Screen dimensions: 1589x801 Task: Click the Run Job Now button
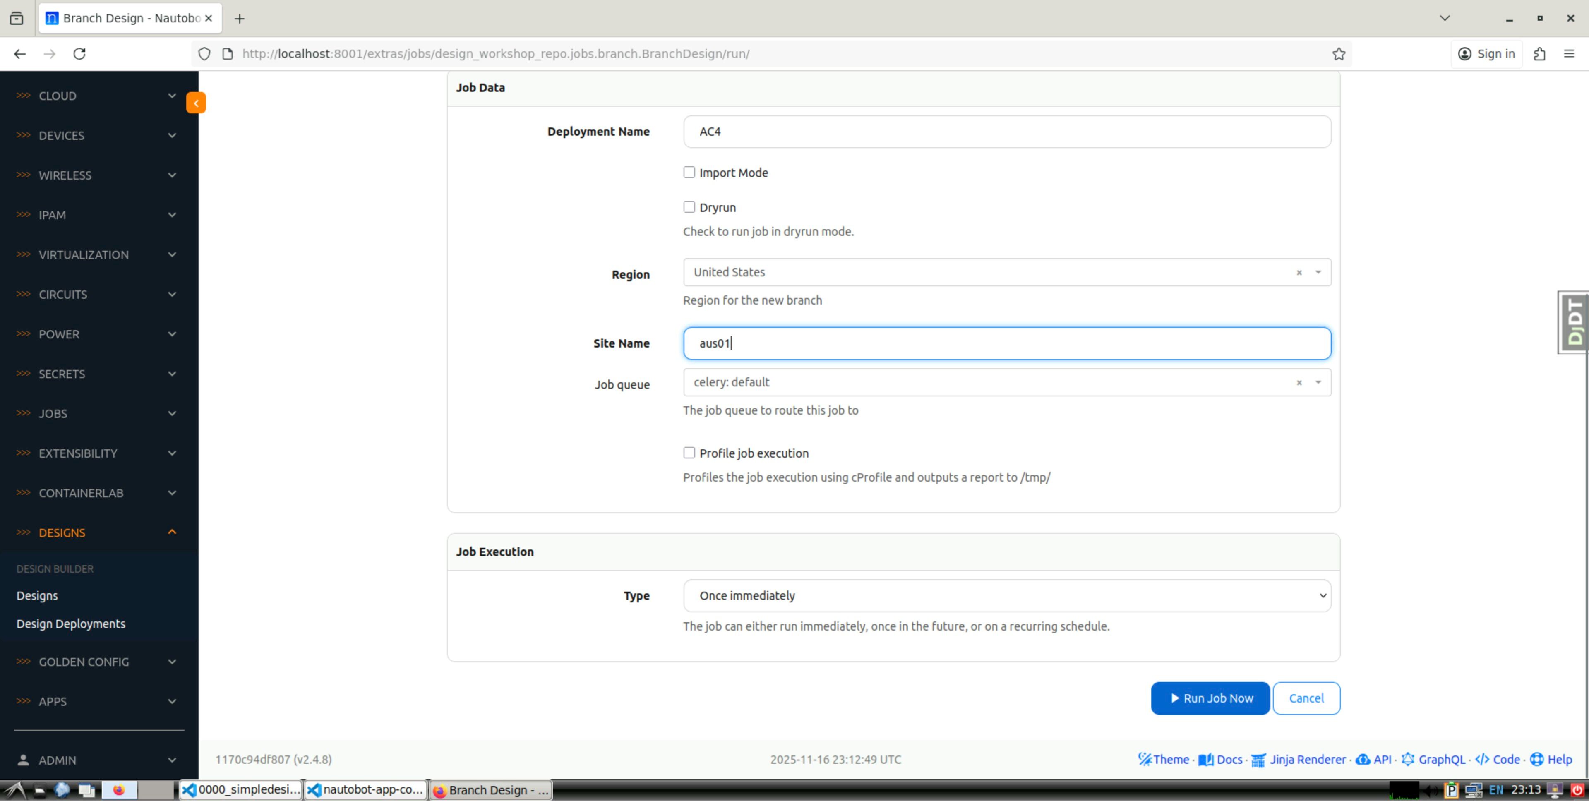tap(1210, 698)
